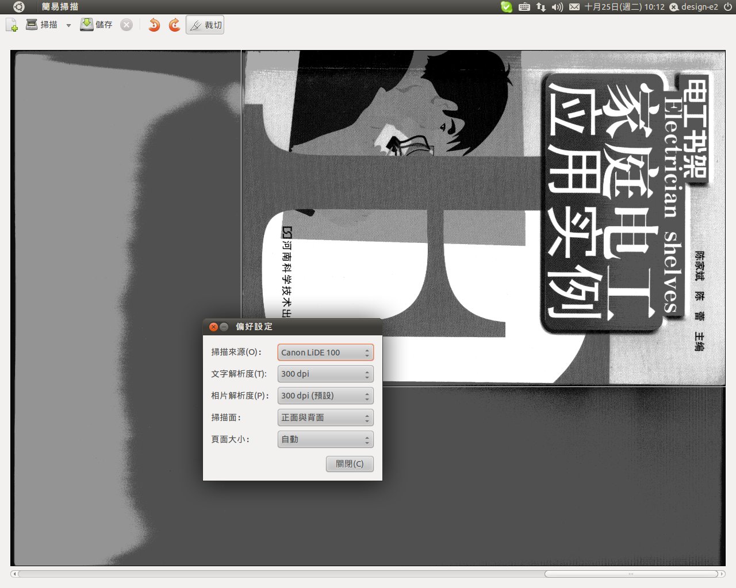Click the horizontal scrollbar thumb
The width and height of the screenshot is (736, 588).
coord(631,574)
